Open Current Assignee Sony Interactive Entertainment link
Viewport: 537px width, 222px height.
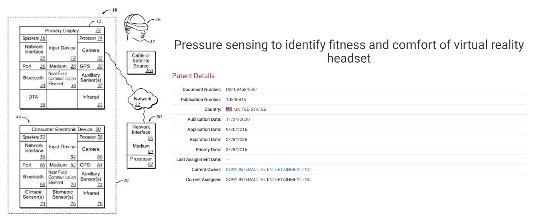268,179
